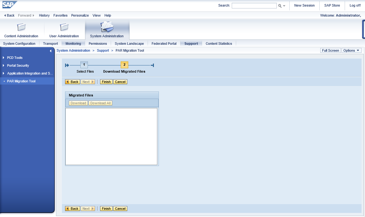Go to SAP Store
Viewport: 365px width, 217px height.
pos(332,5)
